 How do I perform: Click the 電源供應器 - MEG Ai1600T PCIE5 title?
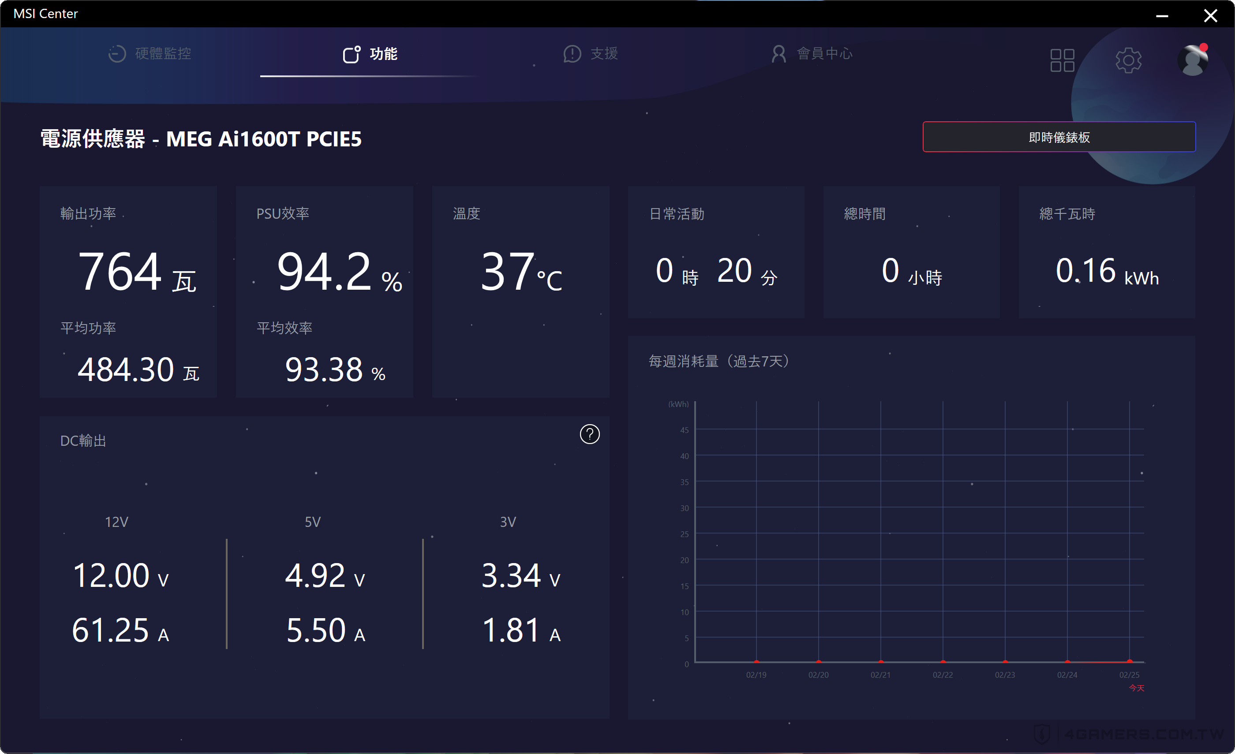[201, 139]
